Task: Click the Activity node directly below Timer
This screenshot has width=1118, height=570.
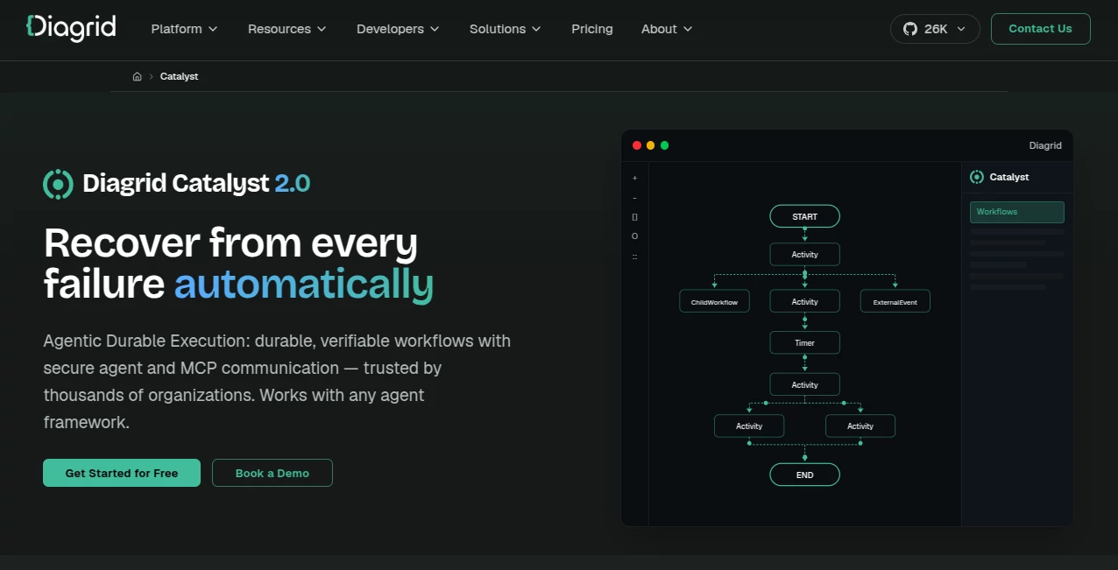Action: coord(805,384)
